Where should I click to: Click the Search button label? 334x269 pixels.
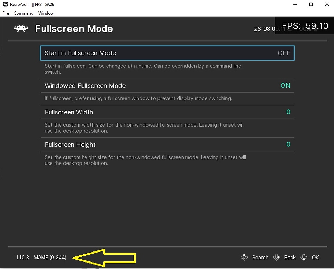pyautogui.click(x=260, y=257)
